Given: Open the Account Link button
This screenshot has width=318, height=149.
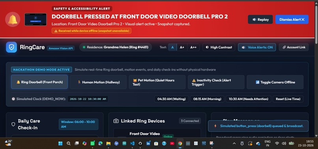Looking at the screenshot, I should 294,47.
